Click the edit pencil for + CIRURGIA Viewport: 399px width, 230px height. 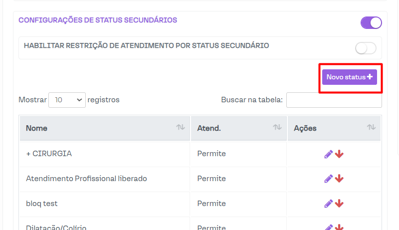coord(328,154)
